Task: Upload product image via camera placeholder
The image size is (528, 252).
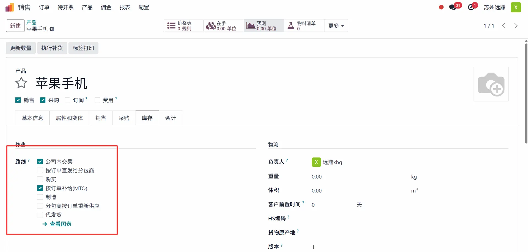Action: (491, 84)
